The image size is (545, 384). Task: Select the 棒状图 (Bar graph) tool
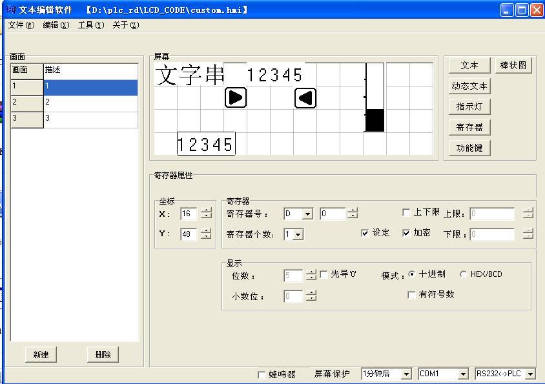click(x=513, y=65)
